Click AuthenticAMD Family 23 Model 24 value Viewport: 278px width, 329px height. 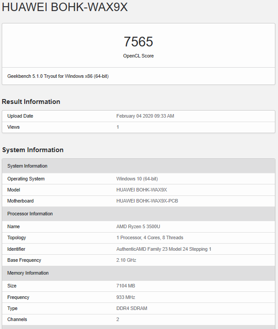point(164,249)
